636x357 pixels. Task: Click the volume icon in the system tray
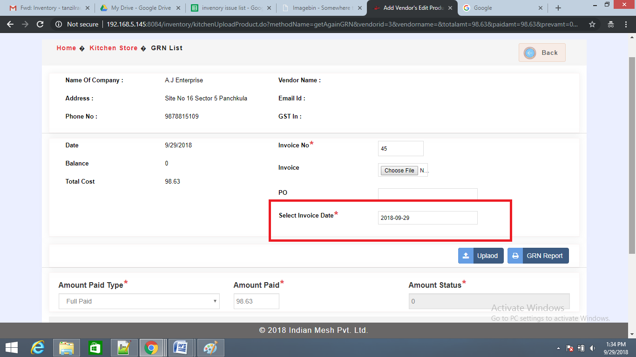pyautogui.click(x=592, y=348)
